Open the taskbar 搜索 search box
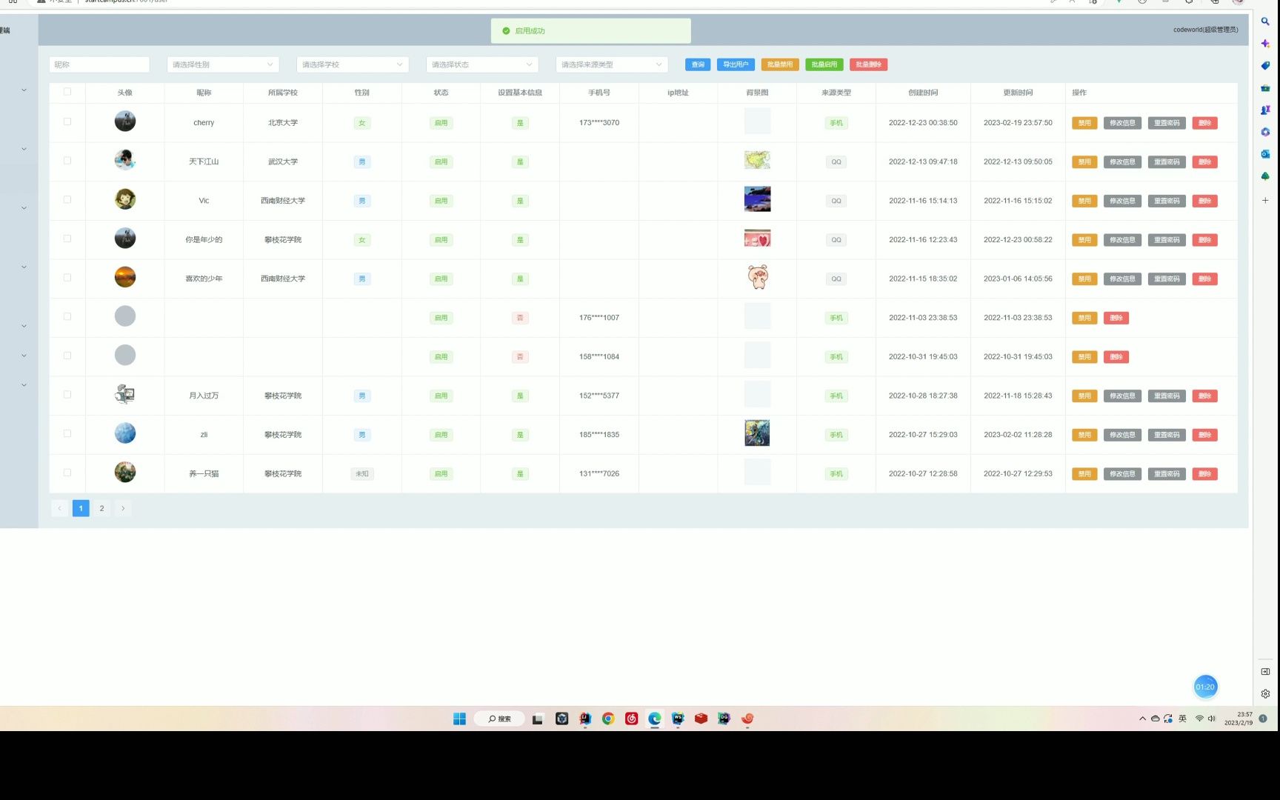Image resolution: width=1280 pixels, height=800 pixels. pos(501,719)
